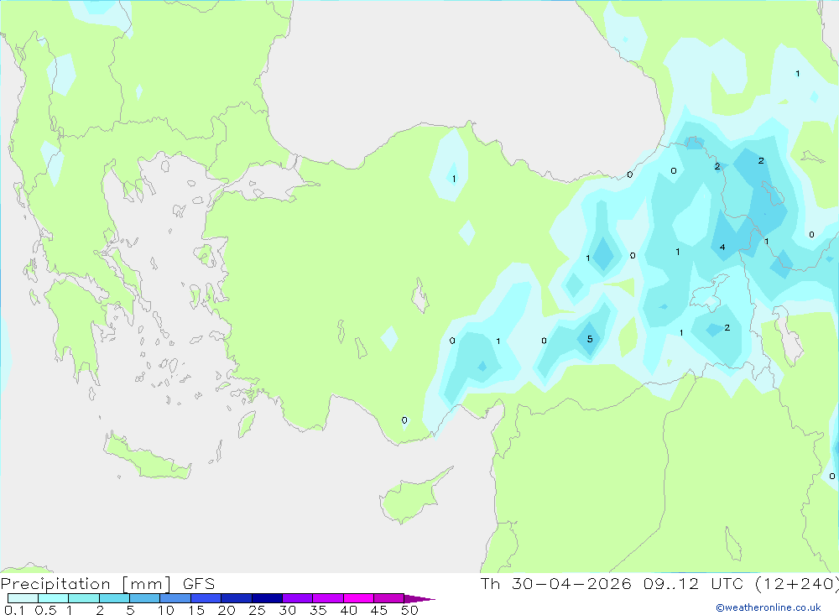Click the over-50 mm arrow tip of legend
Screen dimensions: 839x615
(x=420, y=598)
